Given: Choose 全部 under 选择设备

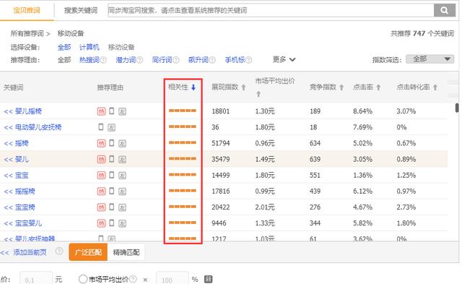Looking at the screenshot, I should 64,47.
